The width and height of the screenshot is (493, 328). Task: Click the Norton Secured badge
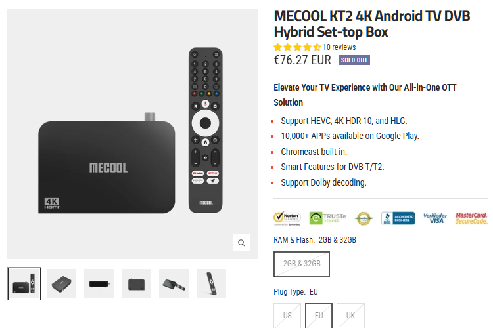pos(287,218)
